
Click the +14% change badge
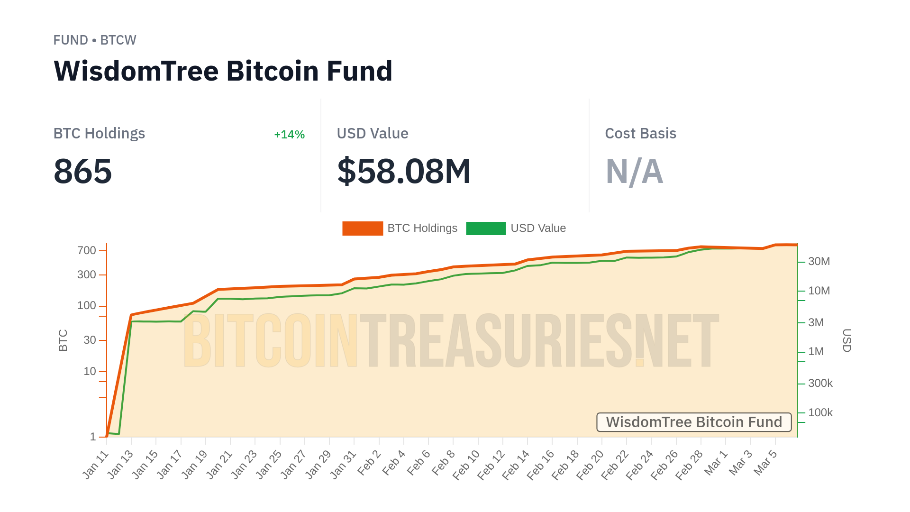tap(289, 135)
